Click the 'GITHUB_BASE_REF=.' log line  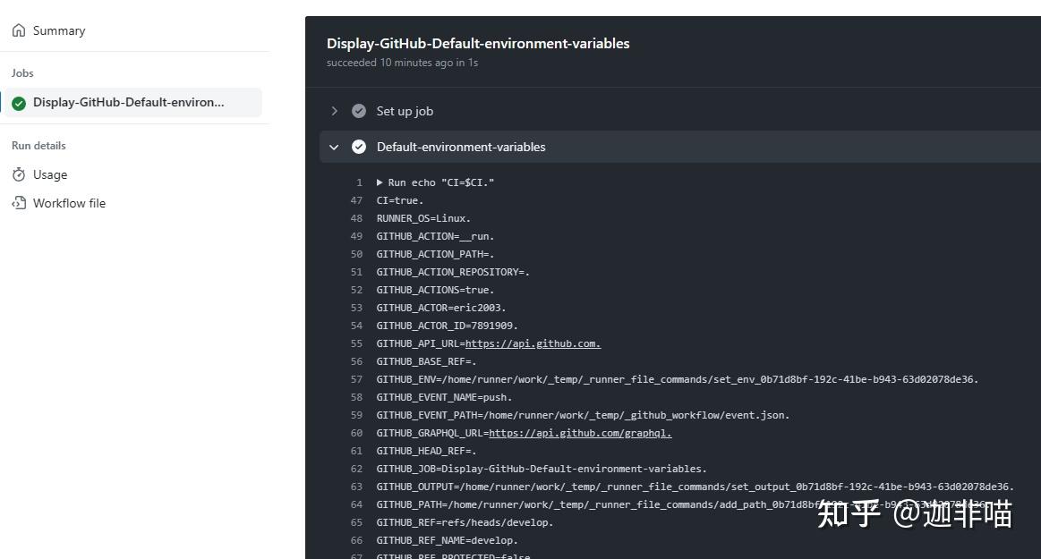pos(426,361)
